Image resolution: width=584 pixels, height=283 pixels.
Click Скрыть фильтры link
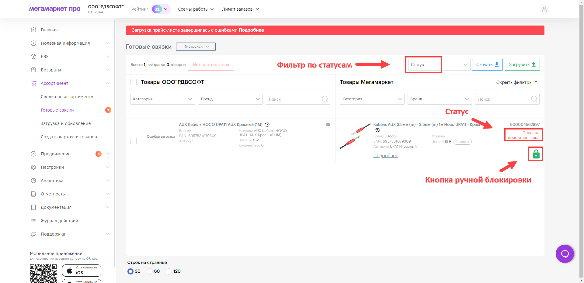517,82
